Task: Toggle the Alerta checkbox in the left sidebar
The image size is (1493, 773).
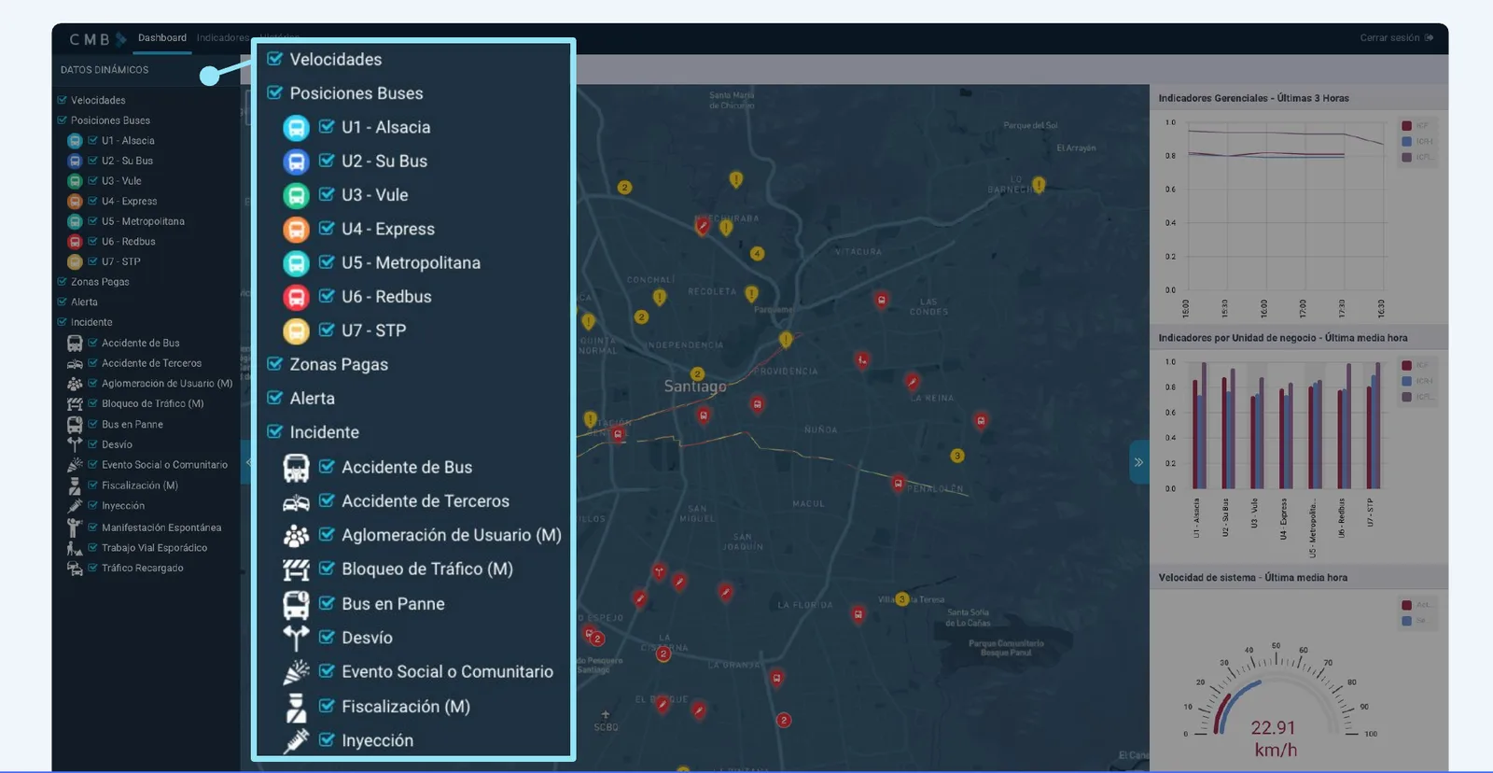Action: pos(63,302)
